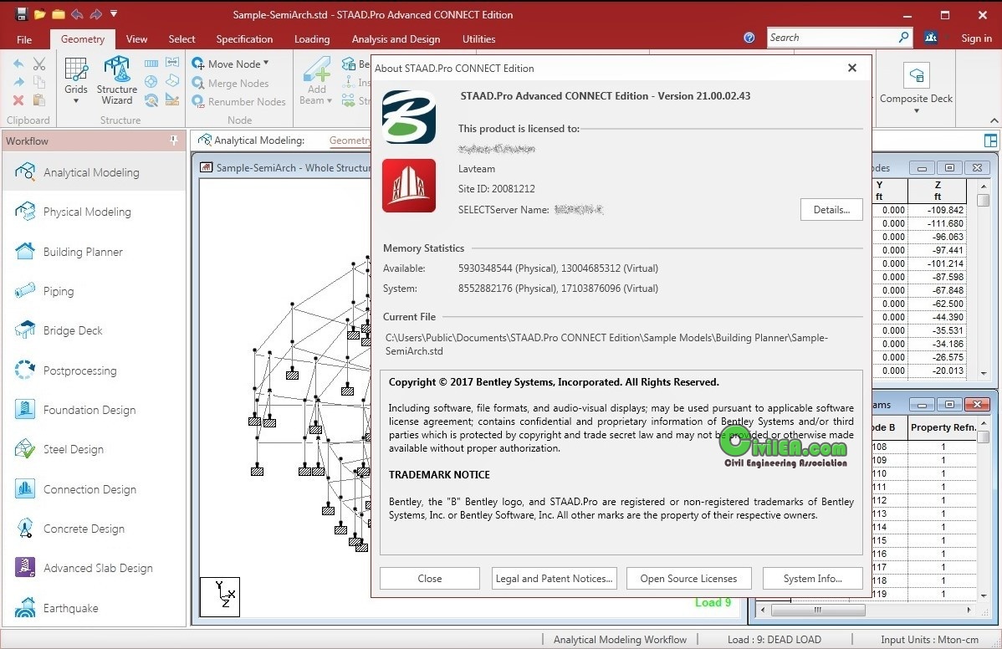Delete selection with the red X icon

pos(18,100)
